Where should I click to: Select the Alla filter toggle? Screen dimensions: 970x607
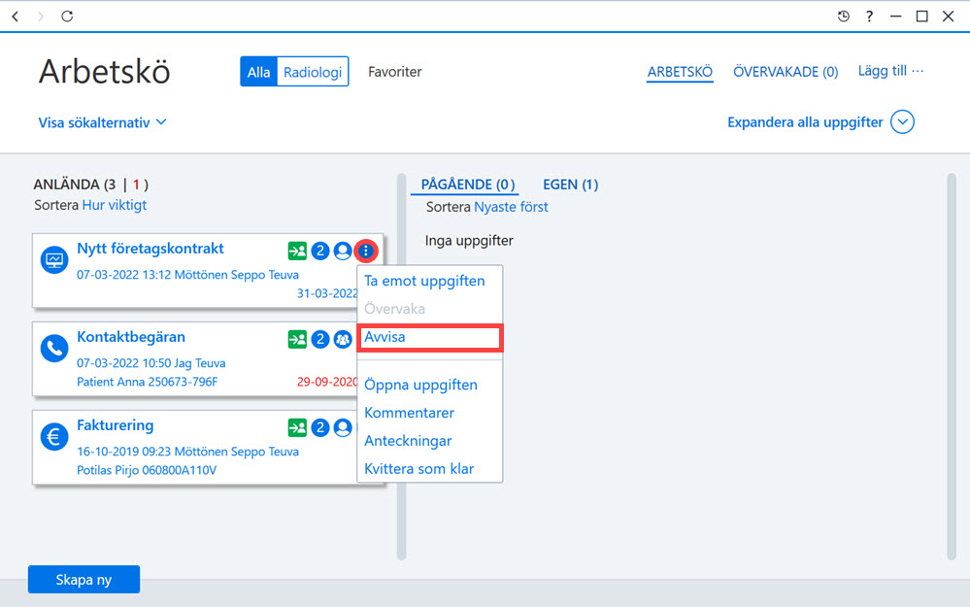(258, 72)
